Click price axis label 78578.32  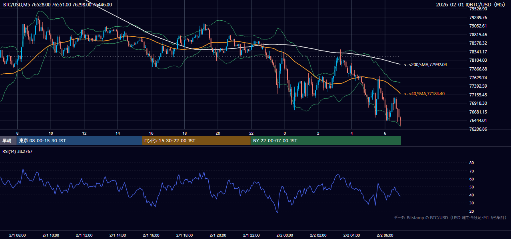coord(478,43)
